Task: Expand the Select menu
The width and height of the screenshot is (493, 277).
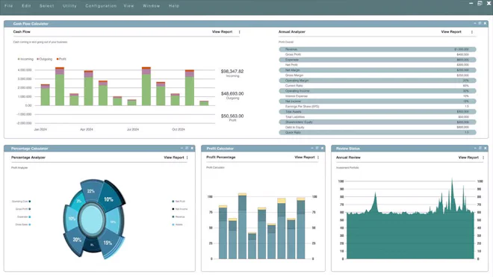Action: (46, 6)
